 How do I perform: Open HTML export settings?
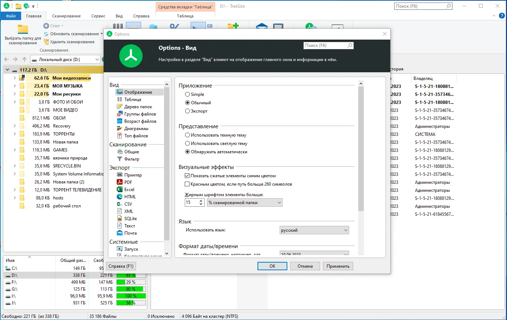tap(130, 197)
